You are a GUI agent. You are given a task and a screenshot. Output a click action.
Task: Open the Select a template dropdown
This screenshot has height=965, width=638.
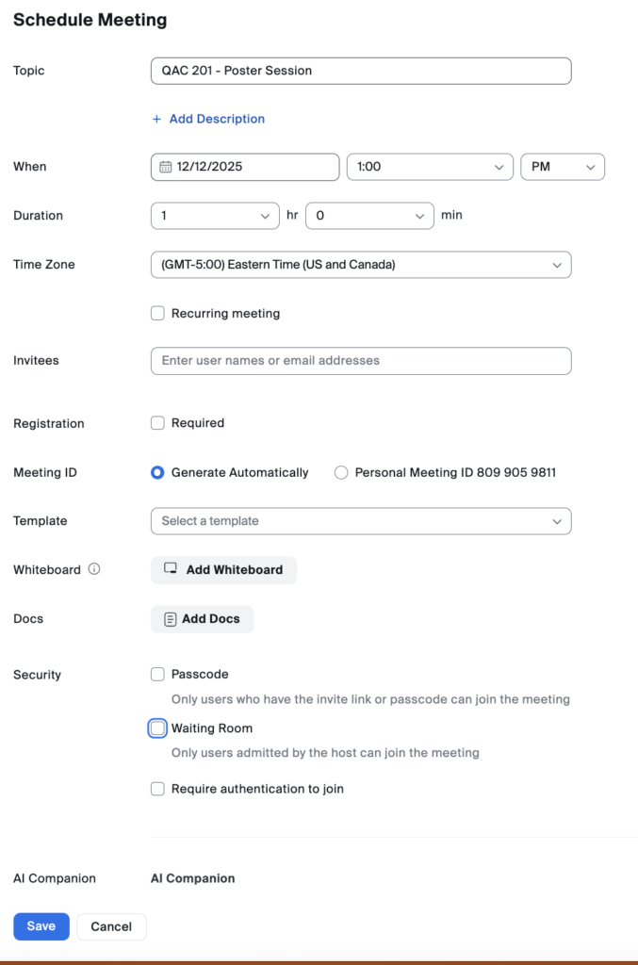point(361,521)
